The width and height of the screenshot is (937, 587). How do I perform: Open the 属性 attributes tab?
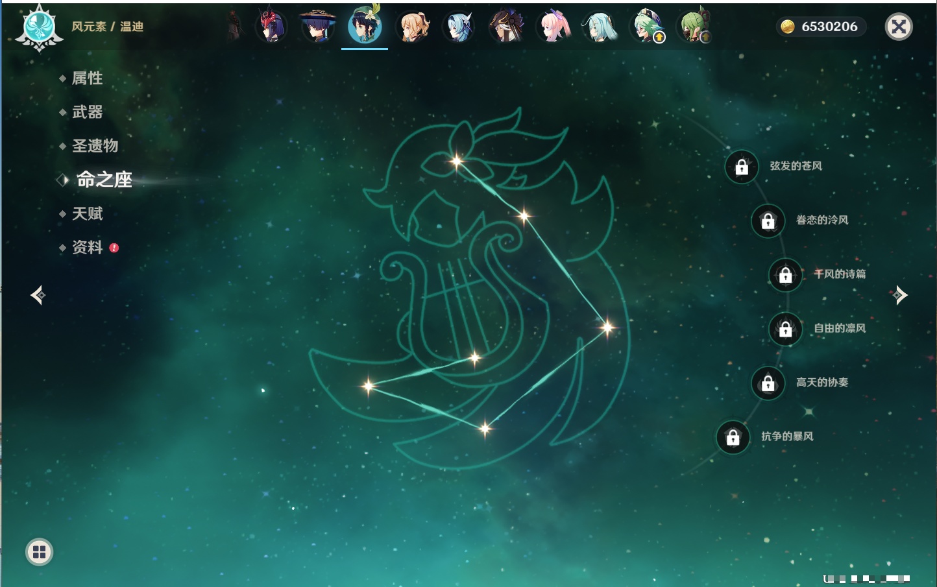pos(87,78)
